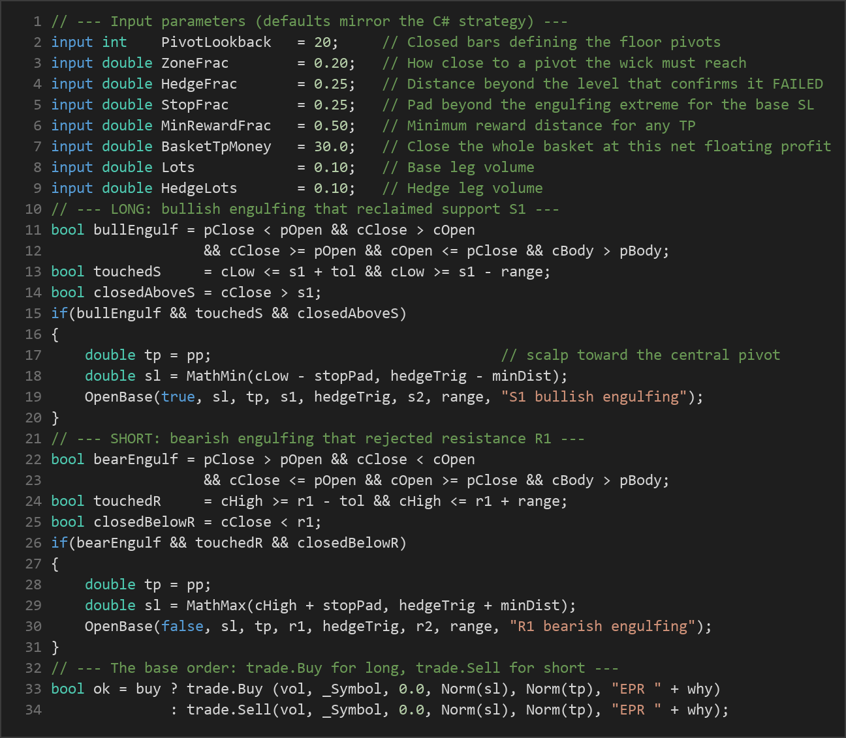Click the trade.Buy call on line 33
The image size is (846, 738).
pyautogui.click(x=225, y=689)
